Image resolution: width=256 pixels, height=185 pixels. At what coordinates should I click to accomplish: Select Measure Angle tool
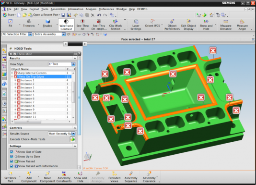tap(242, 25)
